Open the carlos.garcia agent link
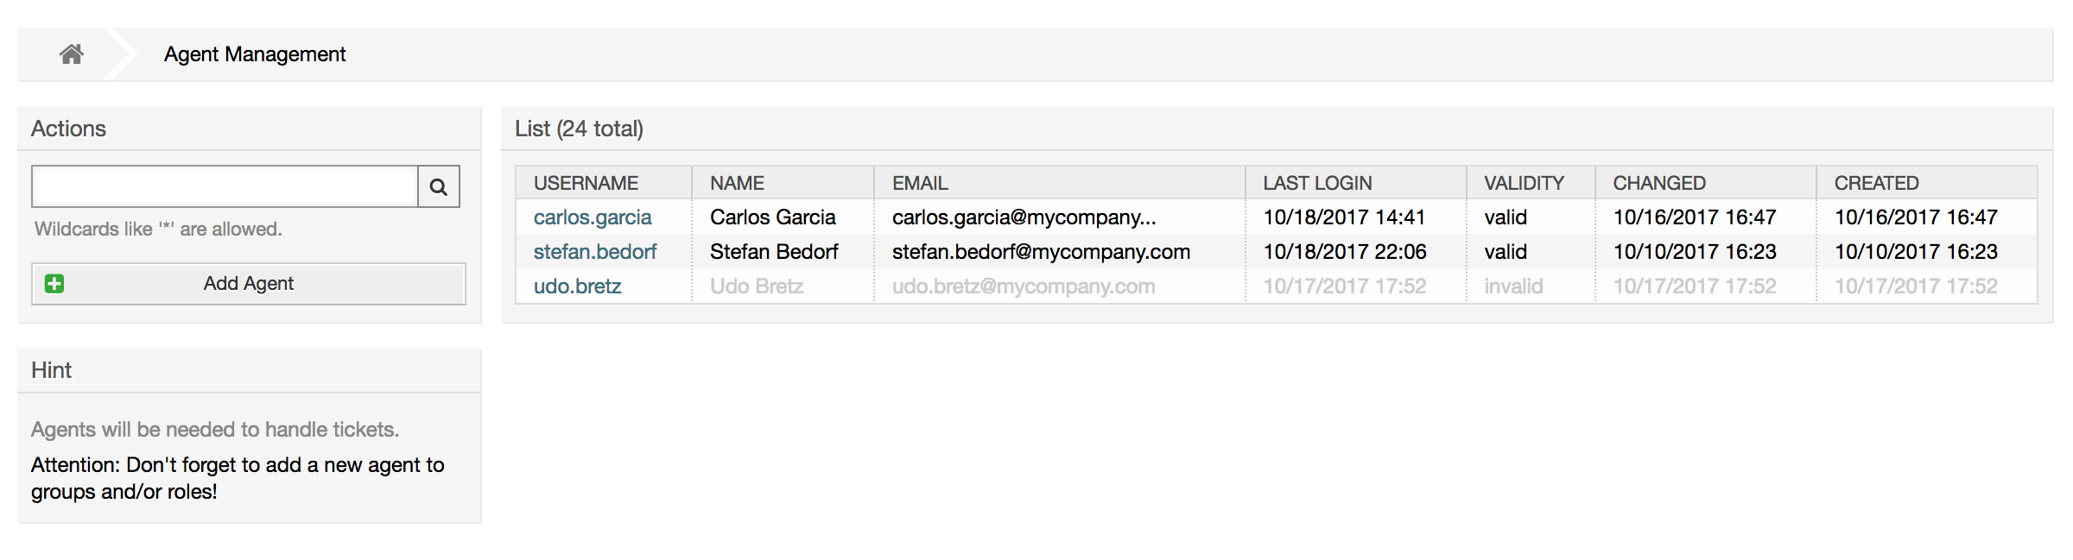This screenshot has height=560, width=2073. tap(593, 217)
